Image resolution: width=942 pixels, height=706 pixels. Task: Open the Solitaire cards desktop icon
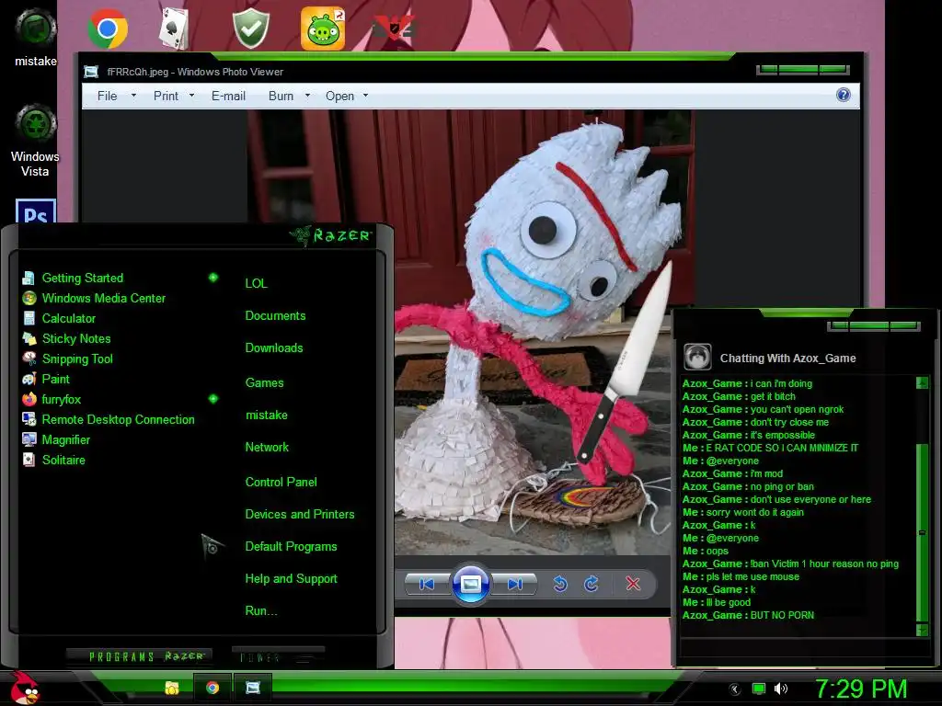tap(174, 28)
